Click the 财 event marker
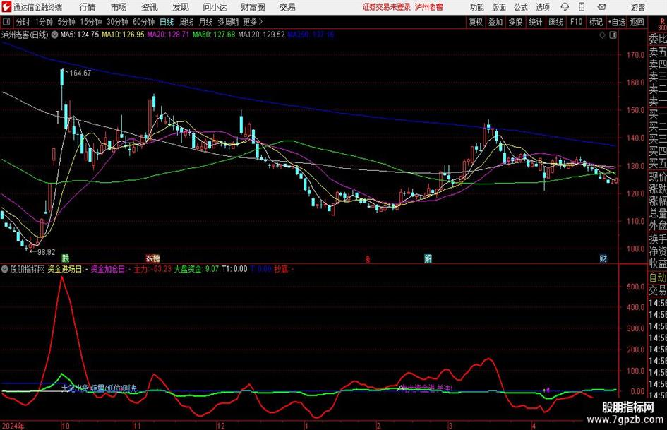The height and width of the screenshot is (430, 667). pos(603,258)
